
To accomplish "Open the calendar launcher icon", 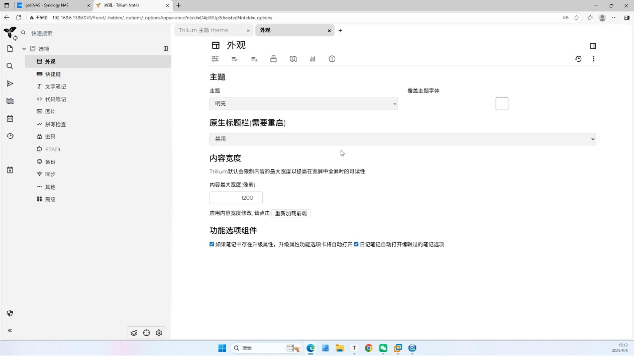I will point(10,119).
